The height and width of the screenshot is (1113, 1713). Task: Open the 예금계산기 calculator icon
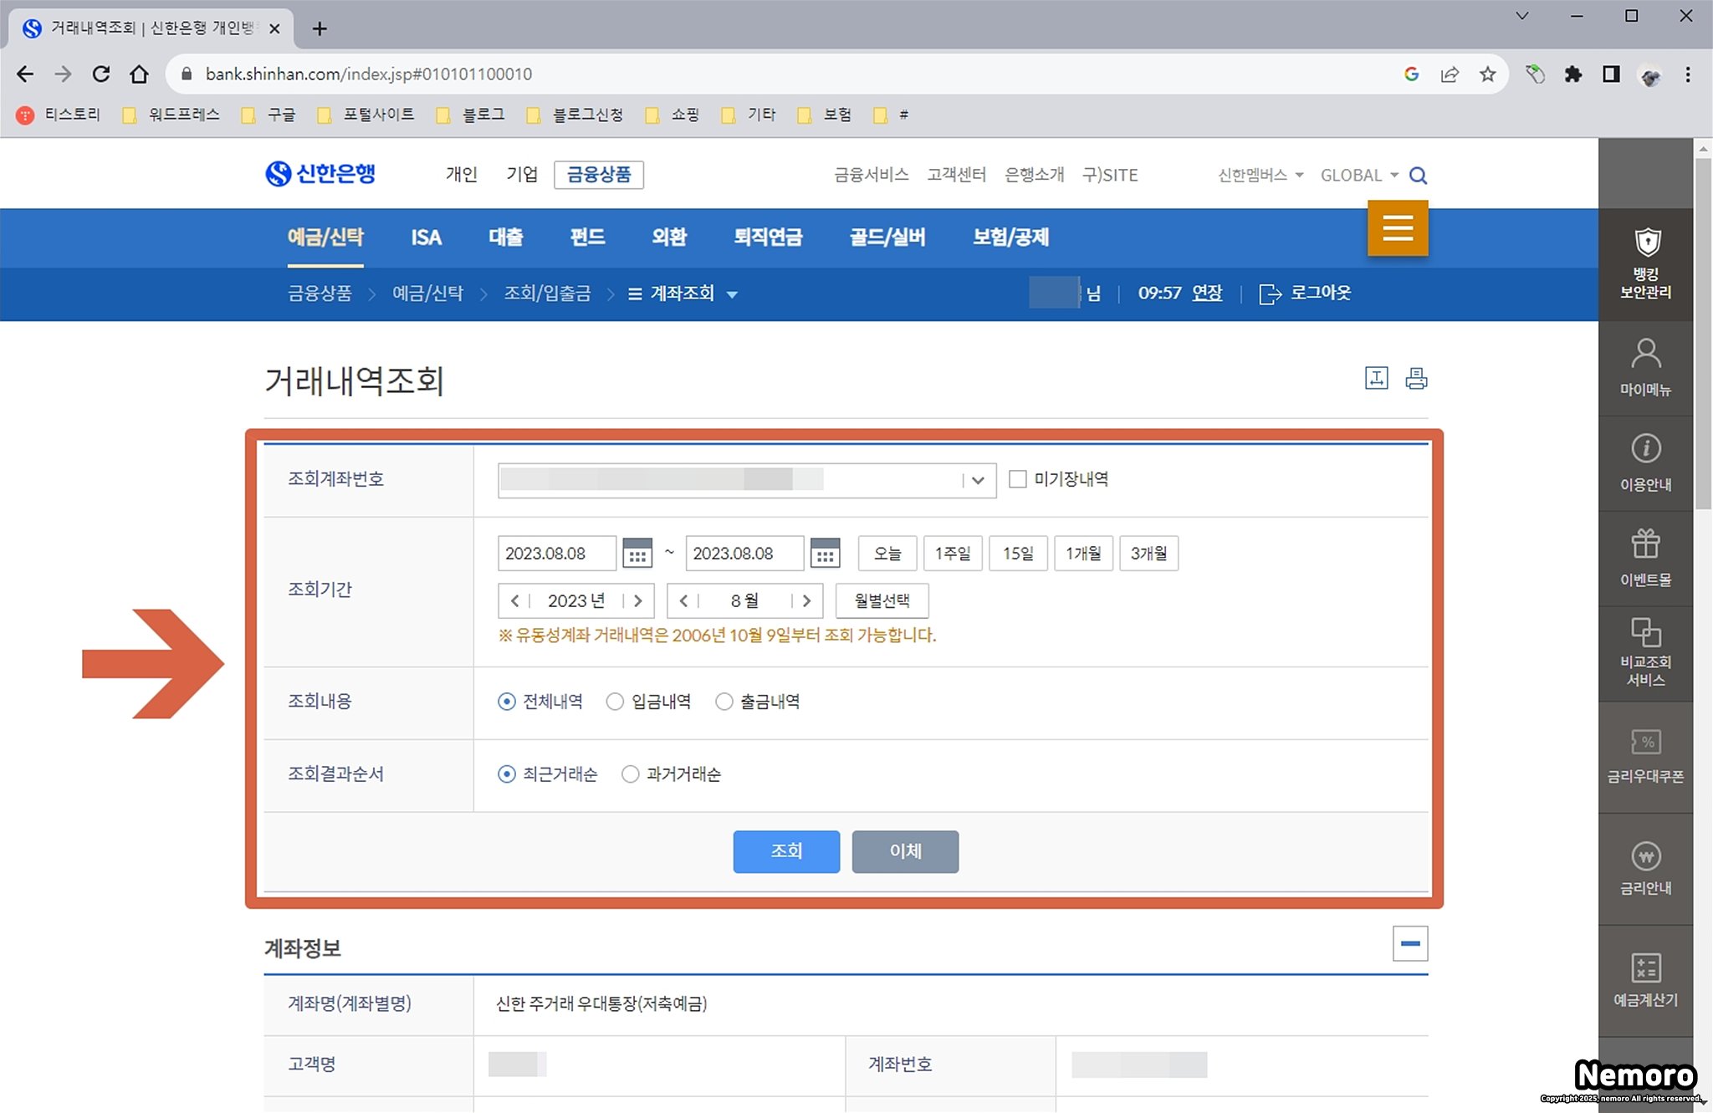(x=1645, y=968)
